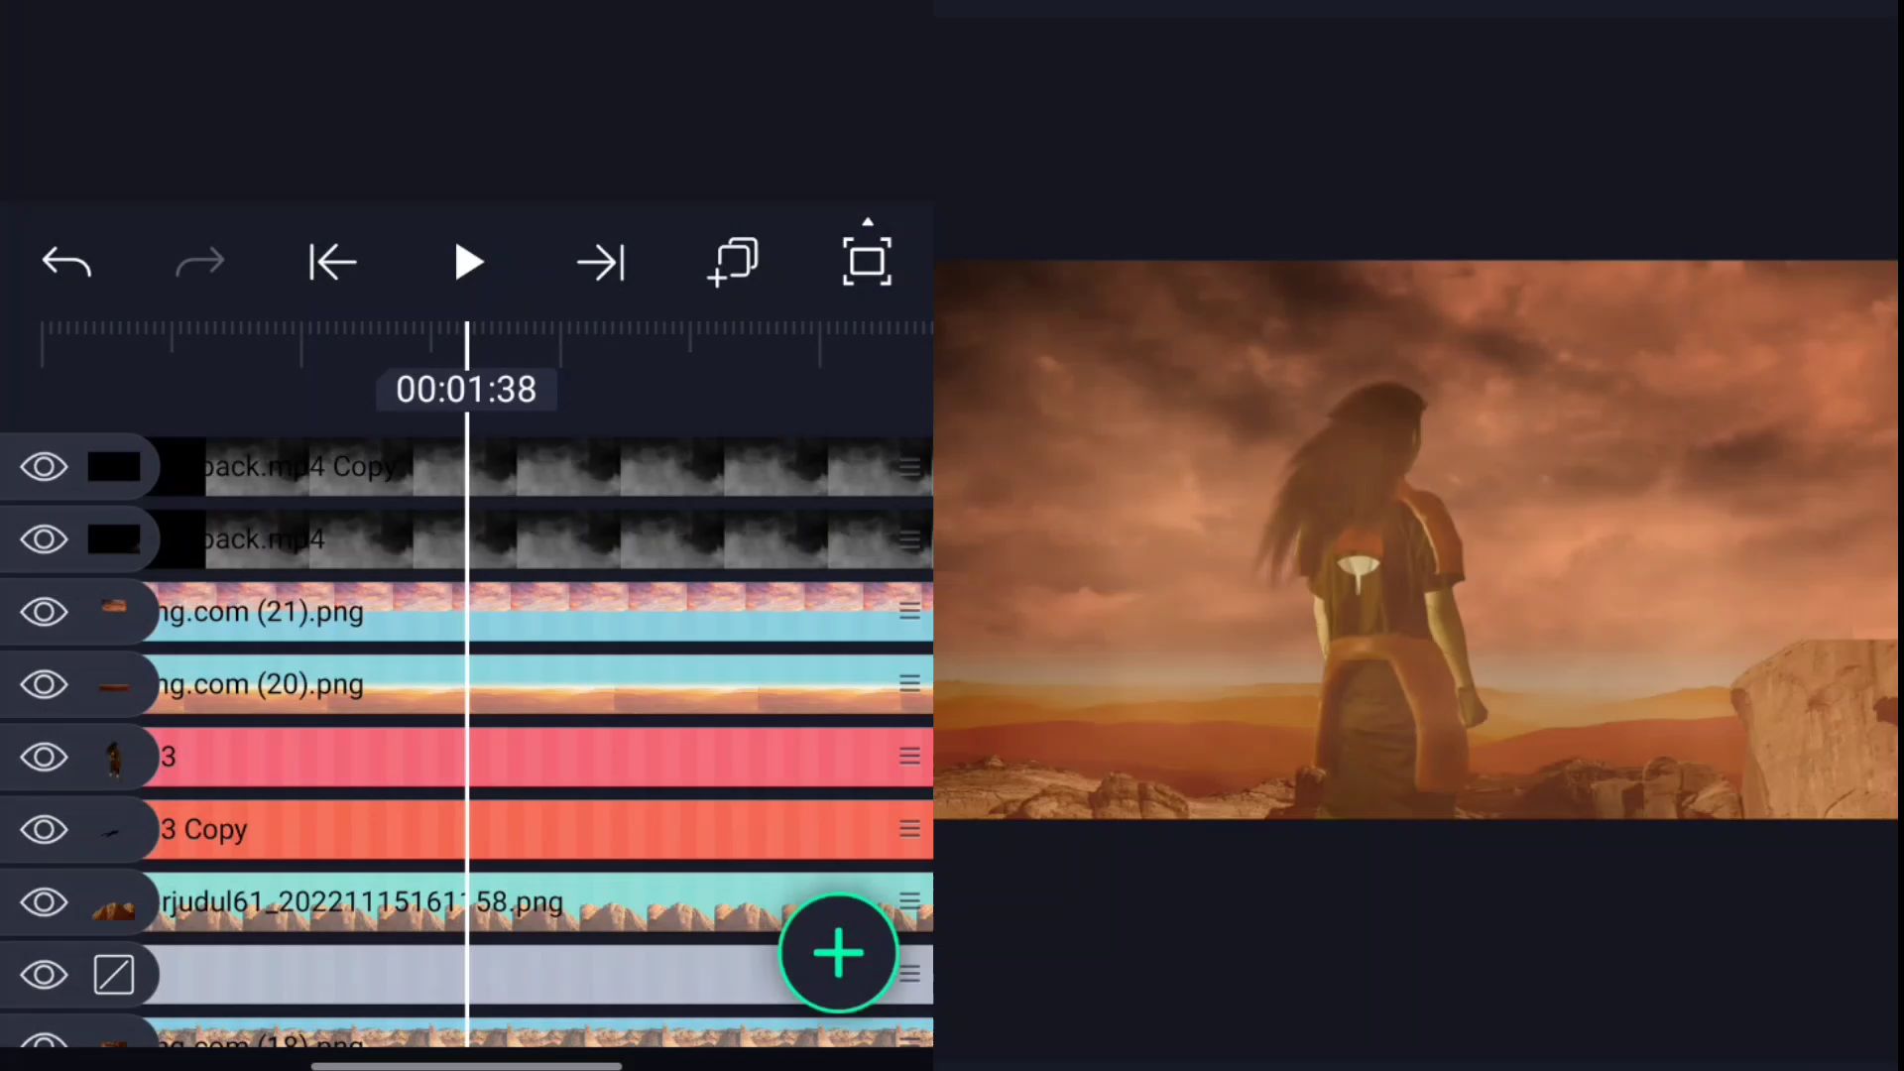This screenshot has width=1904, height=1071.
Task: Open the handle menu on 3 Copy layer
Action: (x=909, y=829)
